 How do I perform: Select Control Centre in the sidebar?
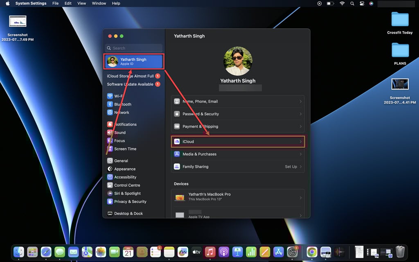[124, 185]
